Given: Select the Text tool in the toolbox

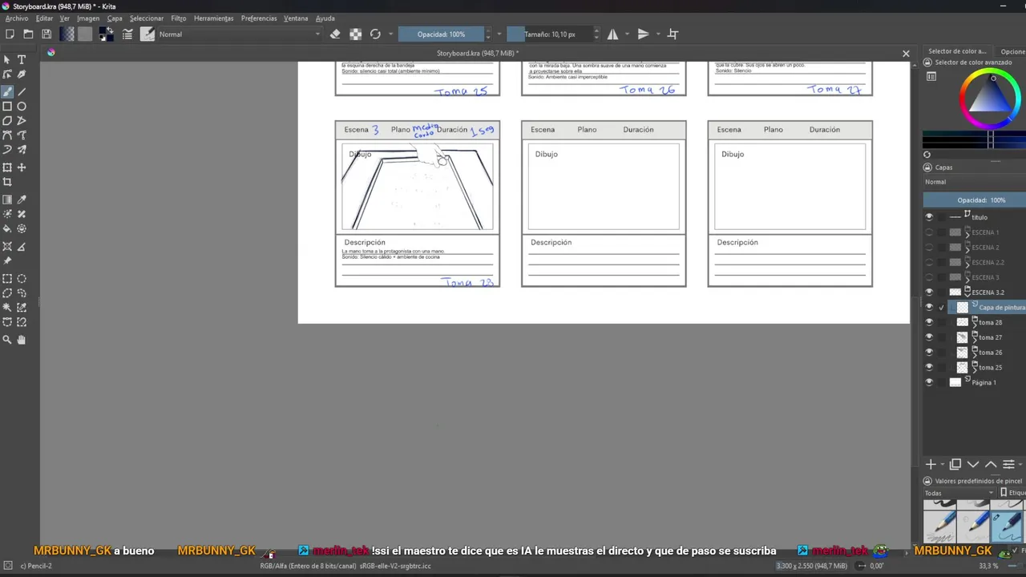Looking at the screenshot, I should pos(22,59).
